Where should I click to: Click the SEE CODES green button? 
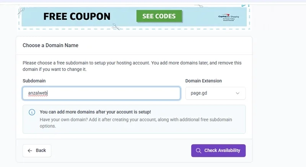159,16
